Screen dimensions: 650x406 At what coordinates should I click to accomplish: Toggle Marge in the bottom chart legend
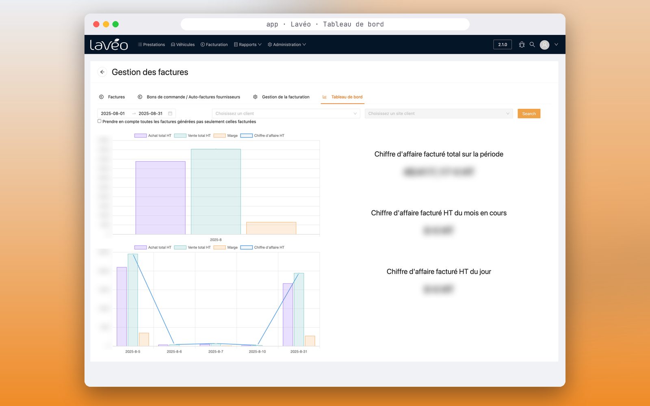pyautogui.click(x=226, y=247)
